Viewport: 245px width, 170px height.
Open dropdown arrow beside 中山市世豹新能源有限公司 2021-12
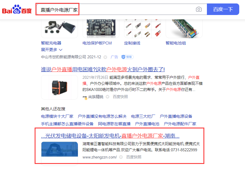pos(105,57)
